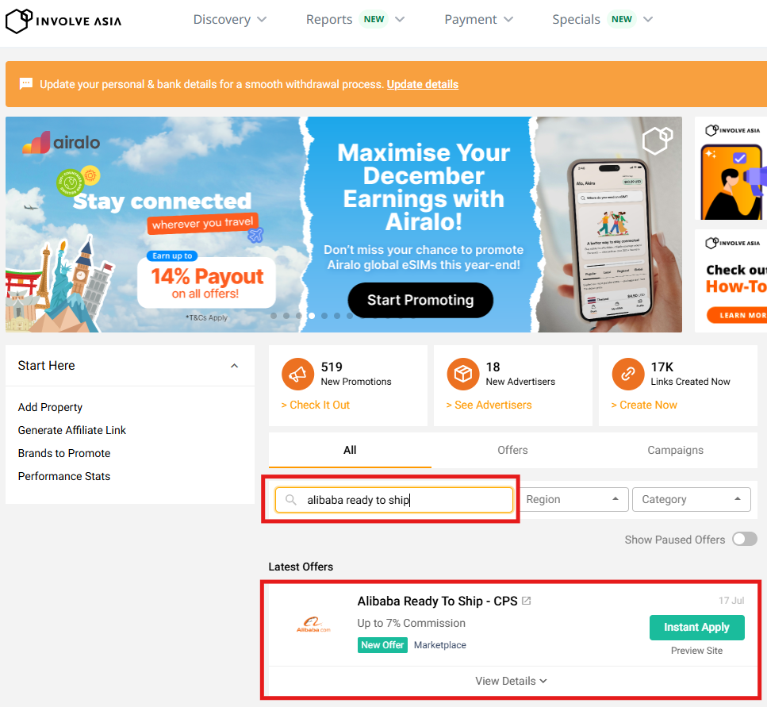Click the Alibaba.com offer logo
The image size is (767, 707).
tap(313, 626)
